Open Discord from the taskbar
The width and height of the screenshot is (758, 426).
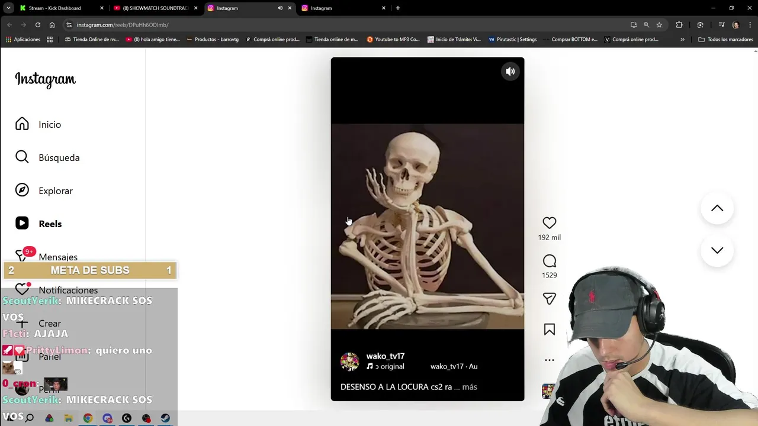(107, 418)
